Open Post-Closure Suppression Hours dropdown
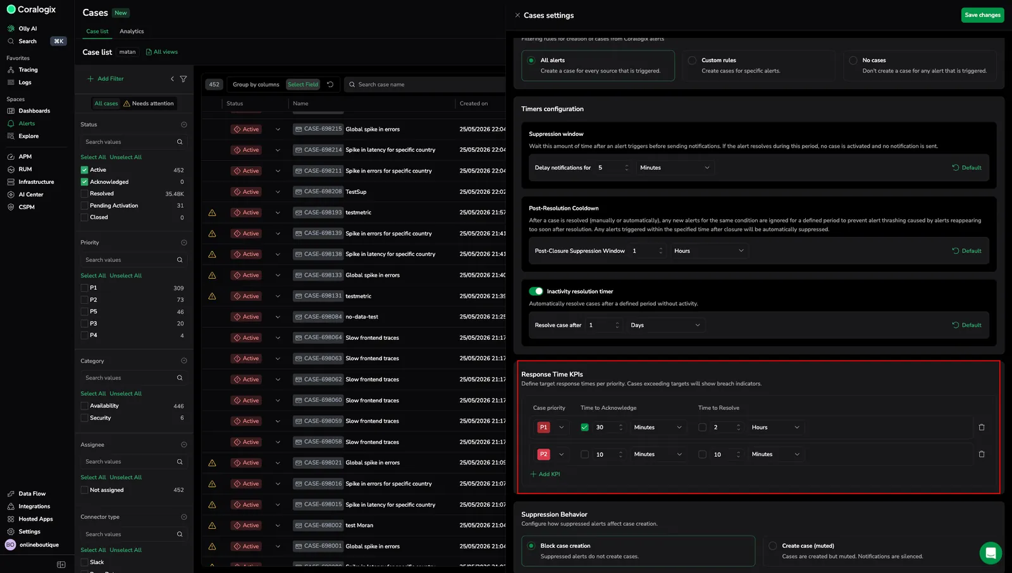Image resolution: width=1012 pixels, height=573 pixels. 709,251
